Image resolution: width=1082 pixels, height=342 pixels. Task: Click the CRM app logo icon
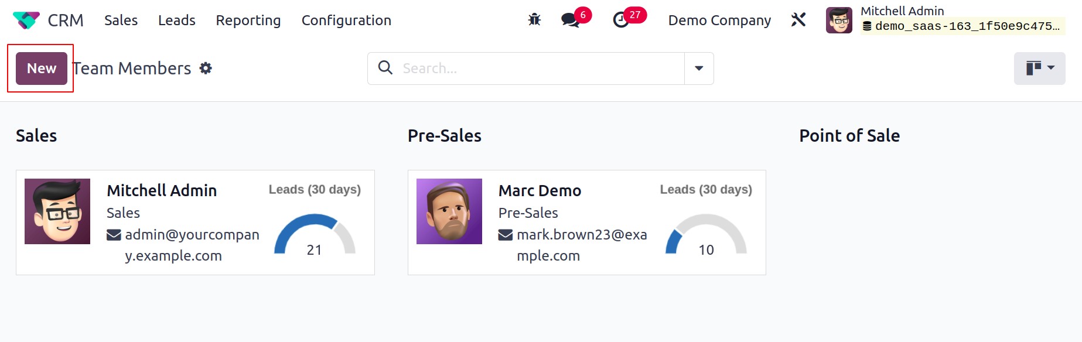pyautogui.click(x=26, y=20)
